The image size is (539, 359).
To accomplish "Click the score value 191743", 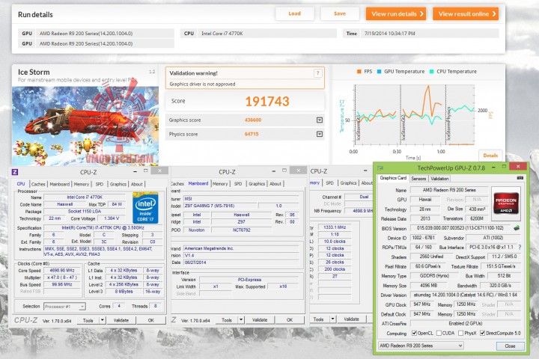I will pyautogui.click(x=267, y=102).
